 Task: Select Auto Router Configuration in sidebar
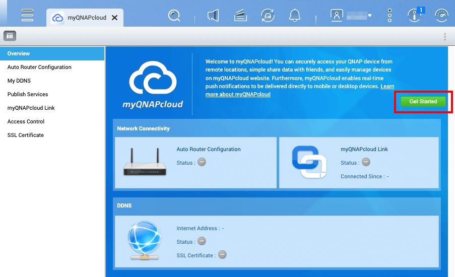[39, 67]
